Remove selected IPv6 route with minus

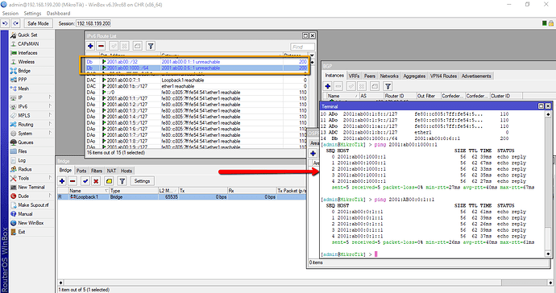101,46
